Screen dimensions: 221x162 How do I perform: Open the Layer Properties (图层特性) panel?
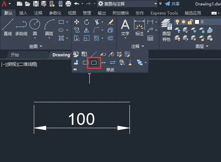click(167, 30)
